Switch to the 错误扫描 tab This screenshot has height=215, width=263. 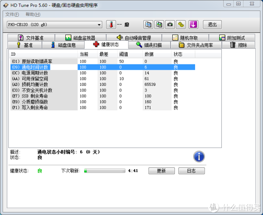pos(149,45)
